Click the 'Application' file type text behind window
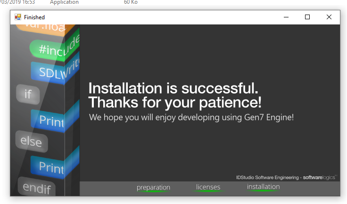 point(64,2)
